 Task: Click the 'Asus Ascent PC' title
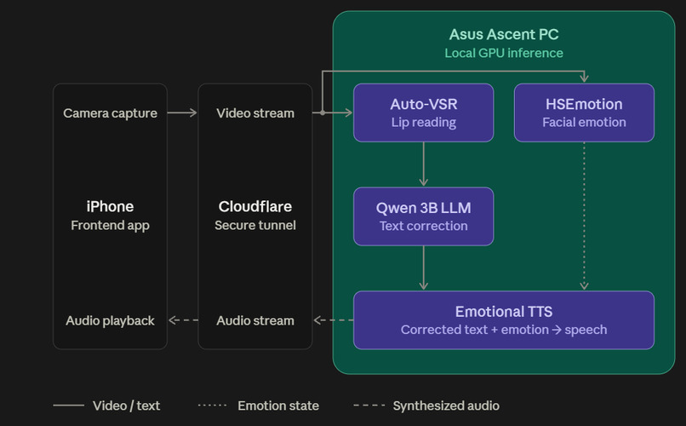tap(504, 34)
